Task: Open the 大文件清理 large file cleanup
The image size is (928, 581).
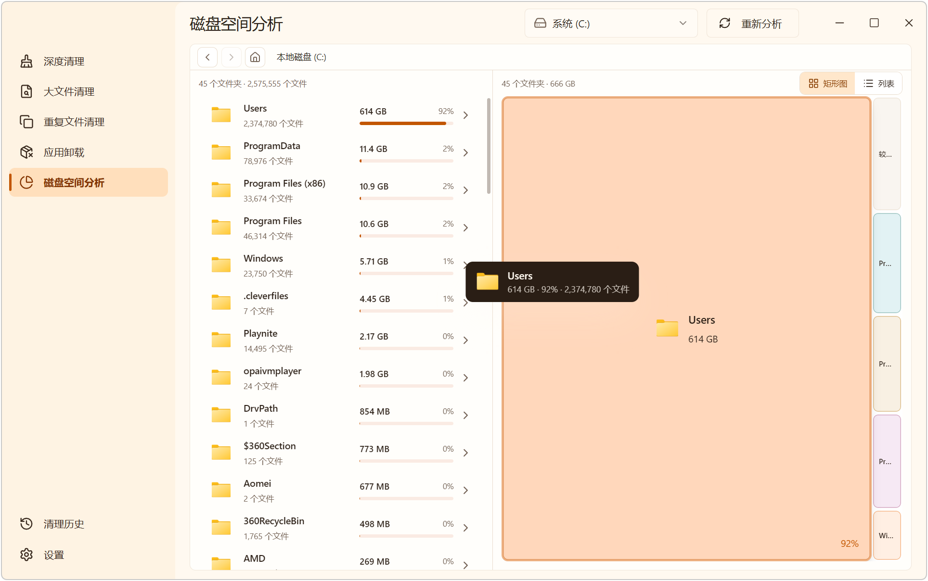Action: [89, 91]
